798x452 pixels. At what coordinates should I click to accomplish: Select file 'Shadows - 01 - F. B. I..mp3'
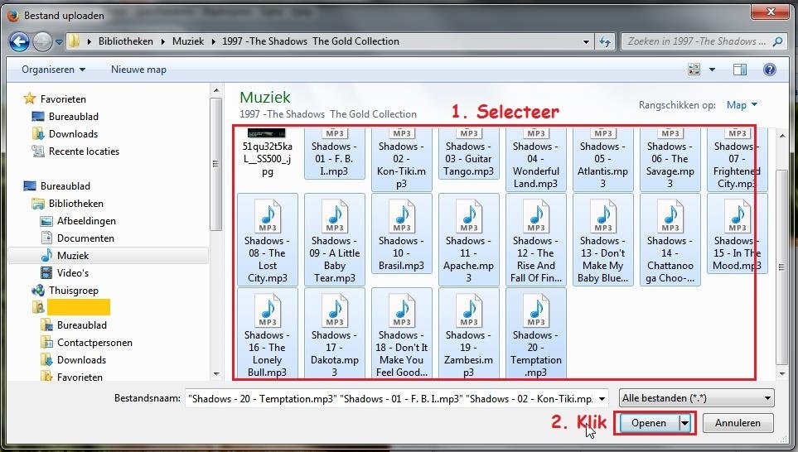point(335,153)
